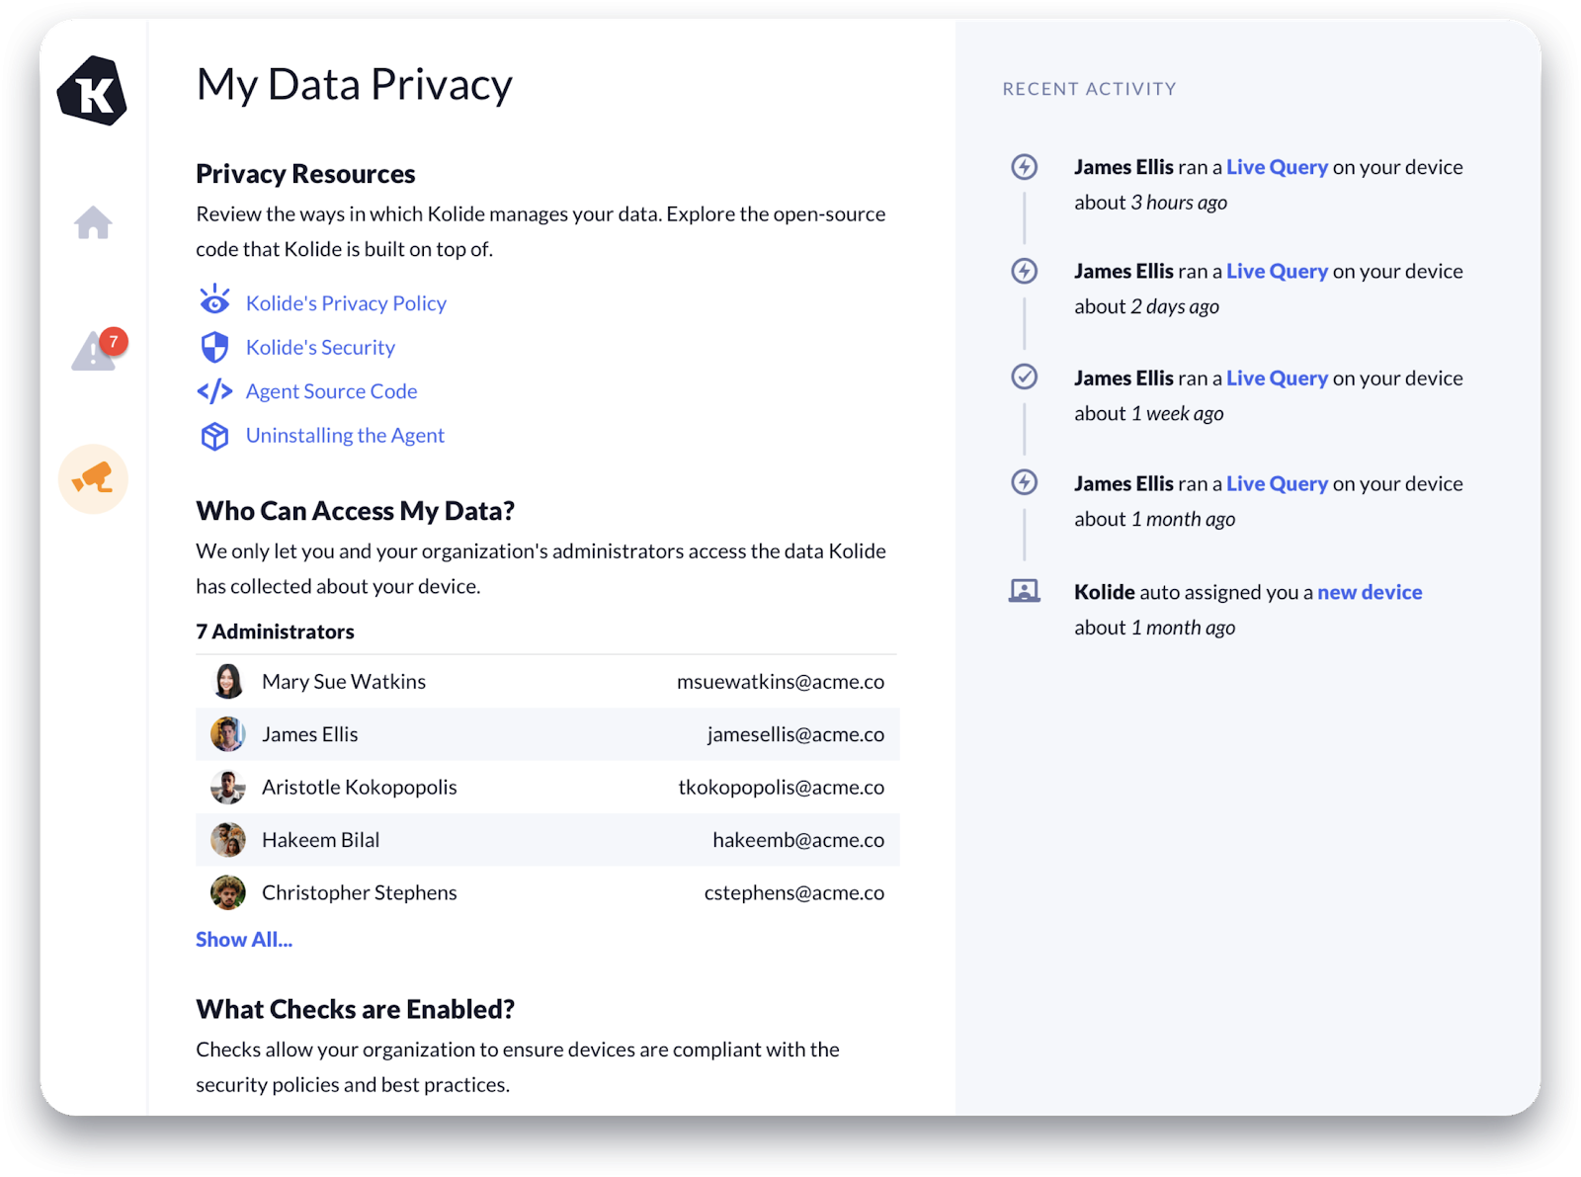The width and height of the screenshot is (1581, 1177).
Task: Click the What Checks are Enabled? heading
Action: [355, 1009]
